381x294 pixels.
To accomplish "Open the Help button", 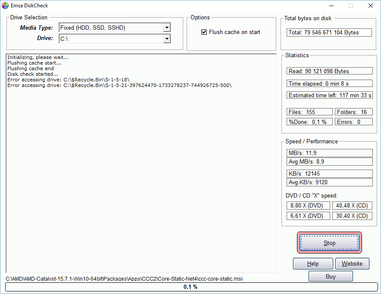I will coord(313,264).
